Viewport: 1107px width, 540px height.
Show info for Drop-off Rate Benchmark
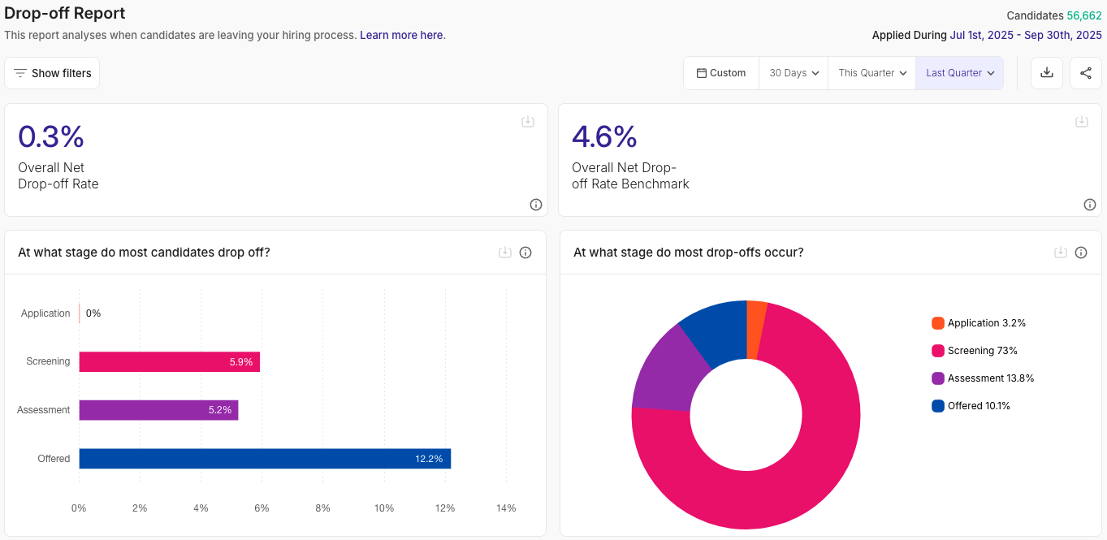pyautogui.click(x=1090, y=205)
